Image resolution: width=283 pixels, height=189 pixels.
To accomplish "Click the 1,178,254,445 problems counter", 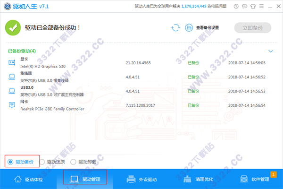I will coord(194,6).
